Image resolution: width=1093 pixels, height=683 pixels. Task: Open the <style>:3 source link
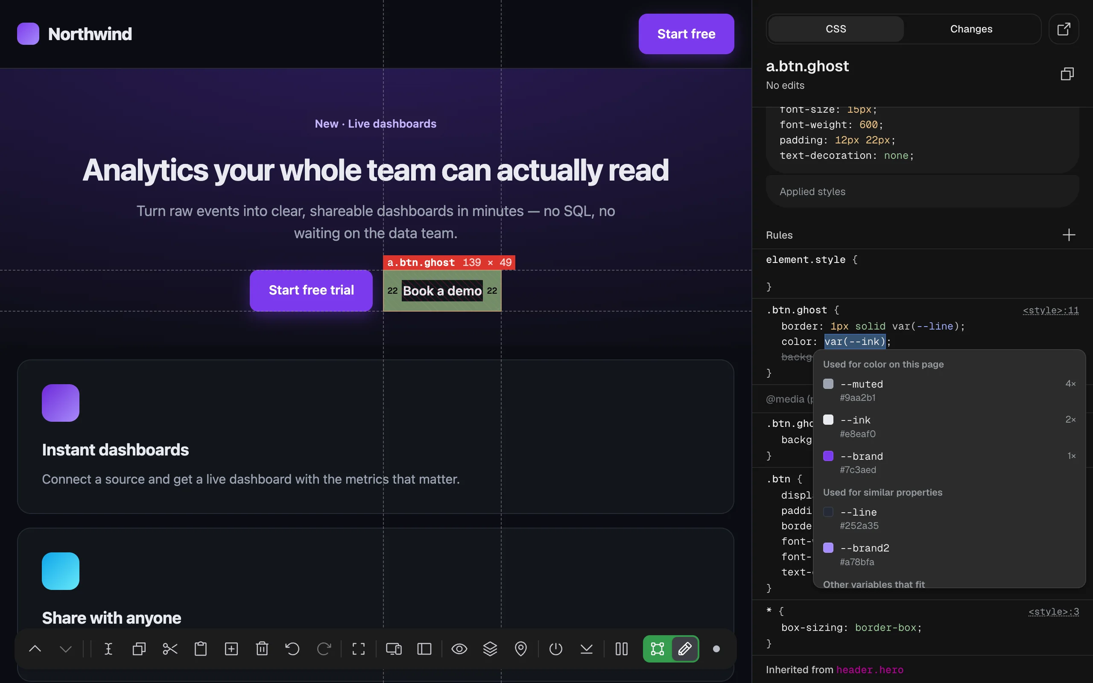tap(1053, 612)
